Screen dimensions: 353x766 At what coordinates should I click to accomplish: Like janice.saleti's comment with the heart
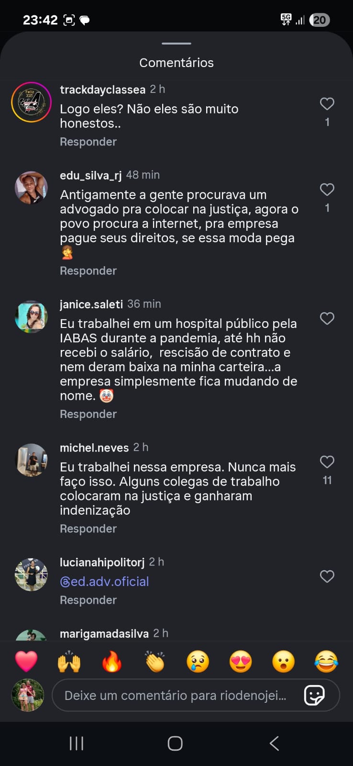tap(327, 318)
